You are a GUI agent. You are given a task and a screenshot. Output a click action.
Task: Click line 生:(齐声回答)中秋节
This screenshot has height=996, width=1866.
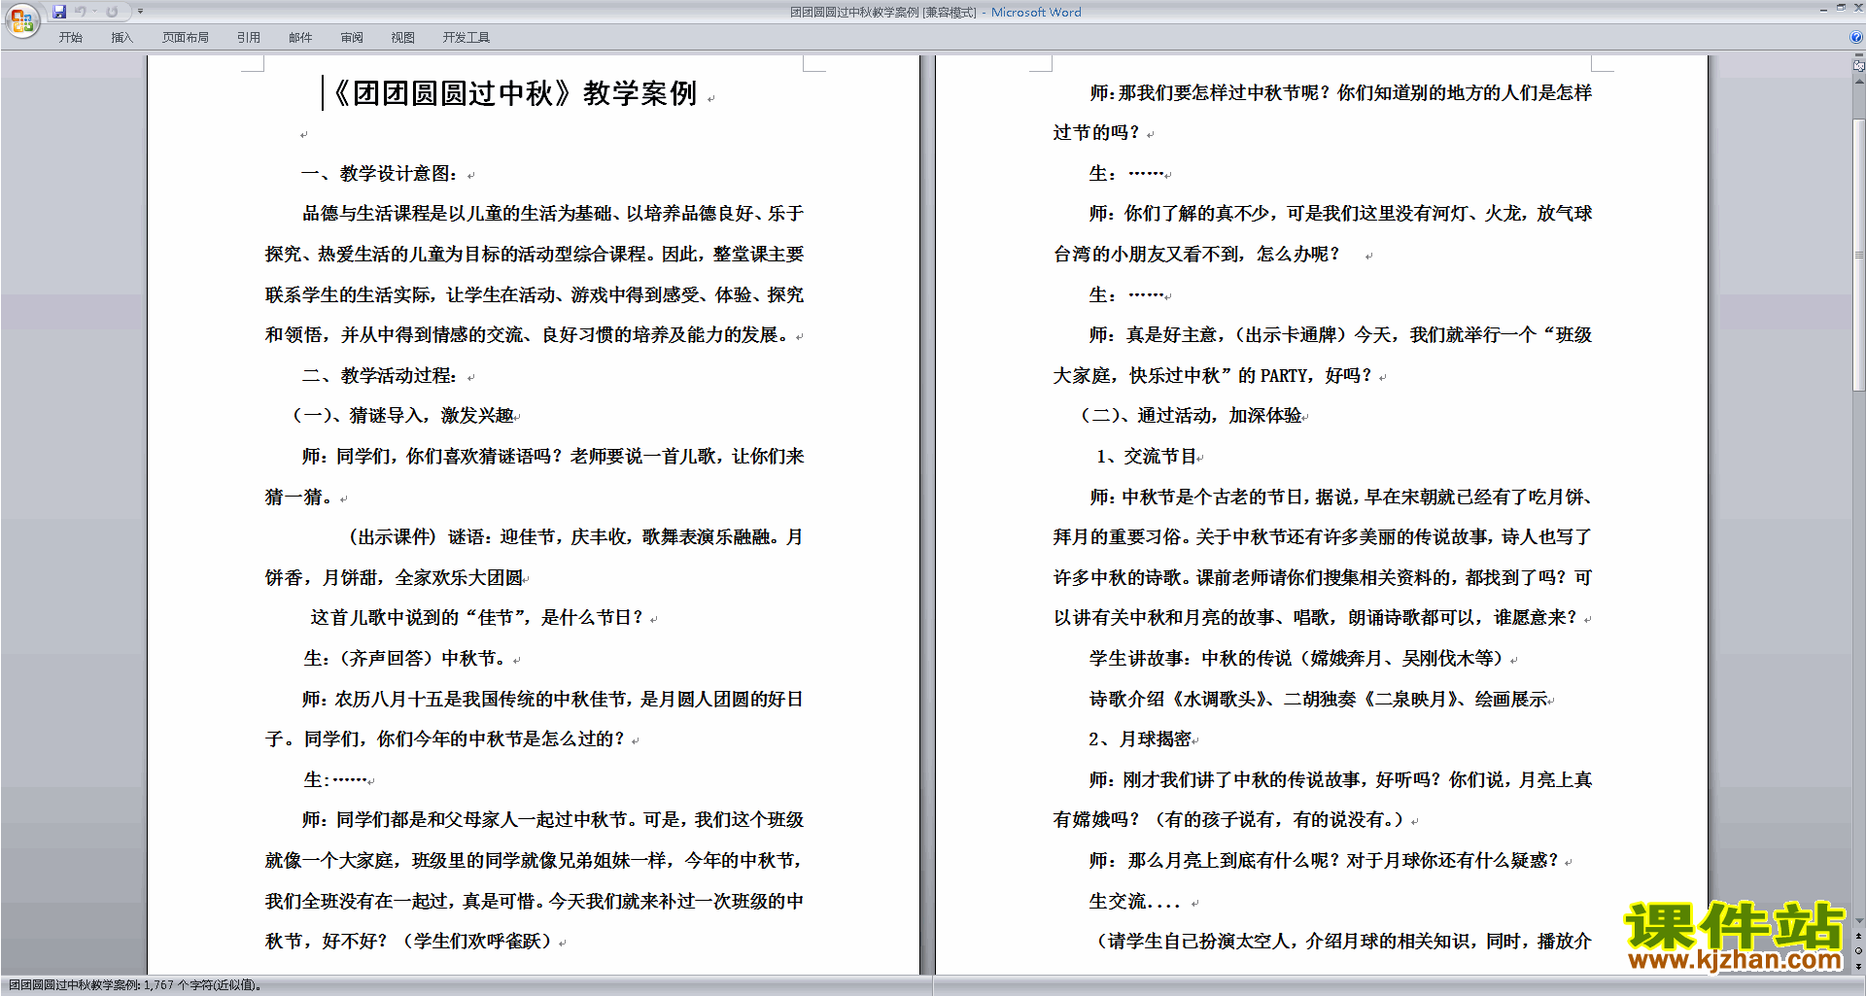404,659
